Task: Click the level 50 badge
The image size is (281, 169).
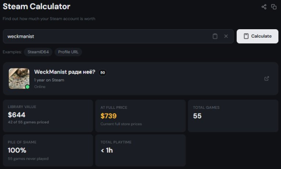Action: pos(103,73)
